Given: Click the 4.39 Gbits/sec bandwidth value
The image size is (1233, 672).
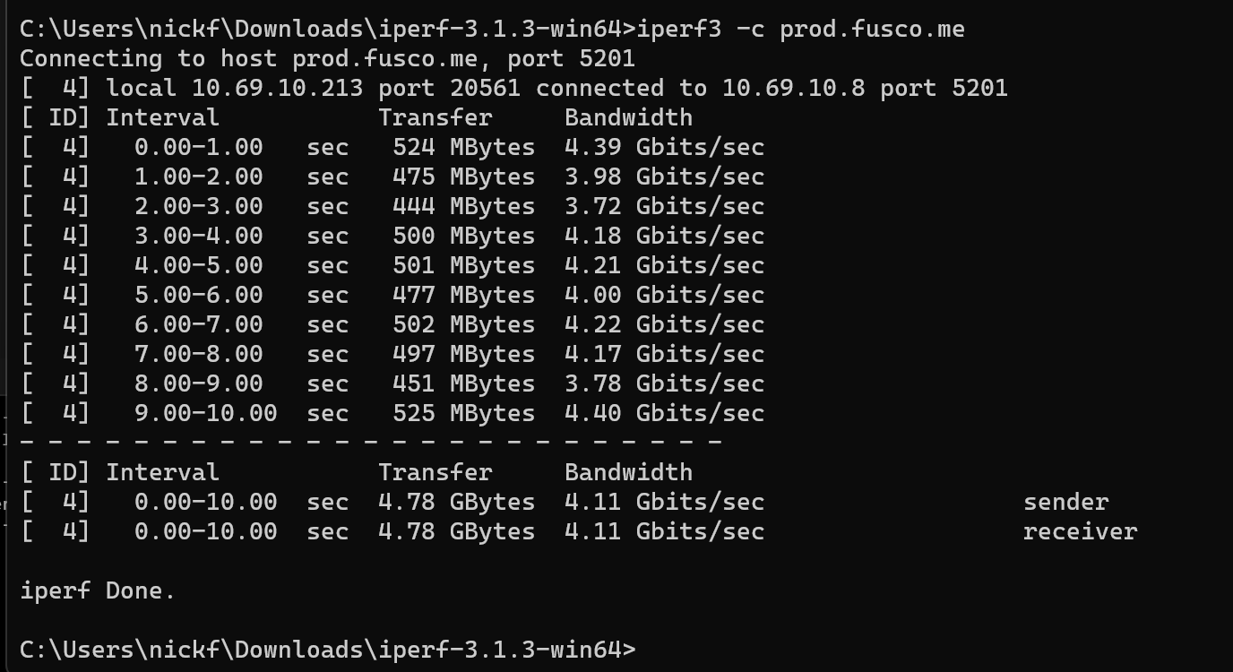Looking at the screenshot, I should 664,148.
